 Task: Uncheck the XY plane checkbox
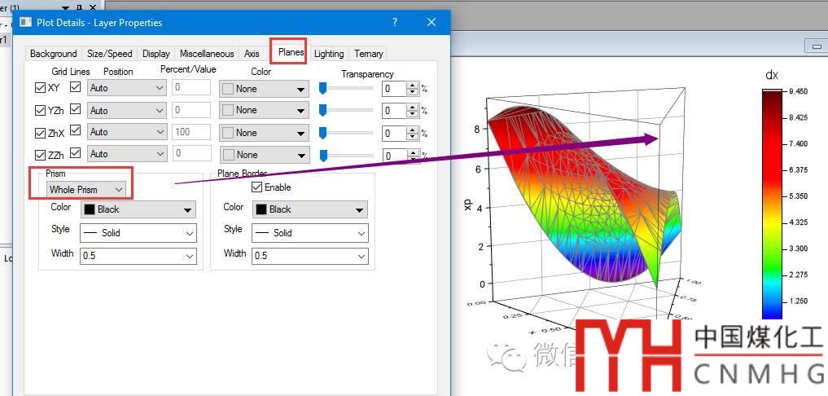click(41, 88)
